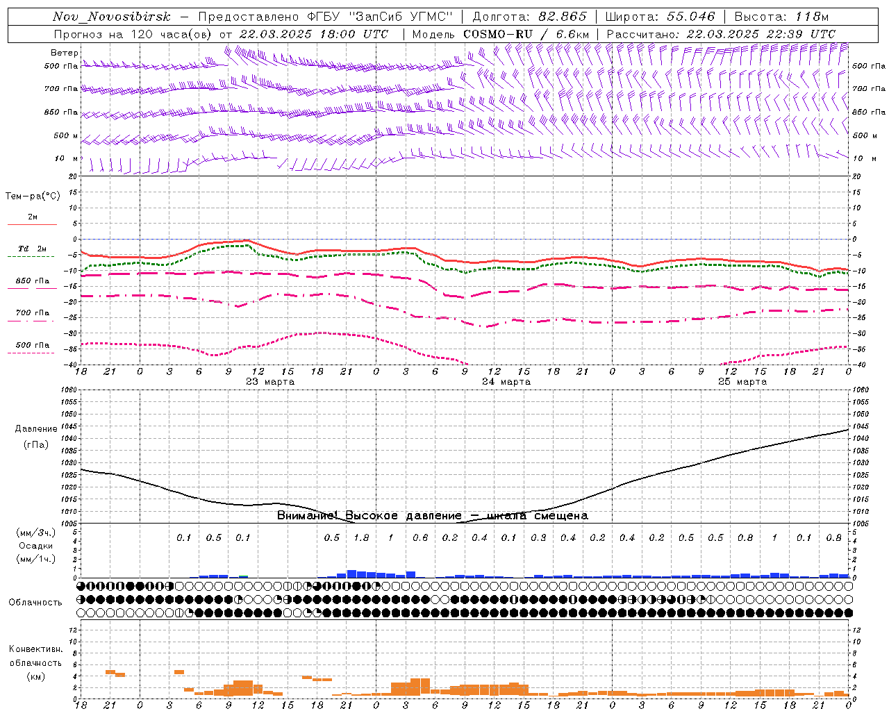Screen dimensions: 889x711
Task: Click the -40 value on right temperature axis
Action: [858, 365]
